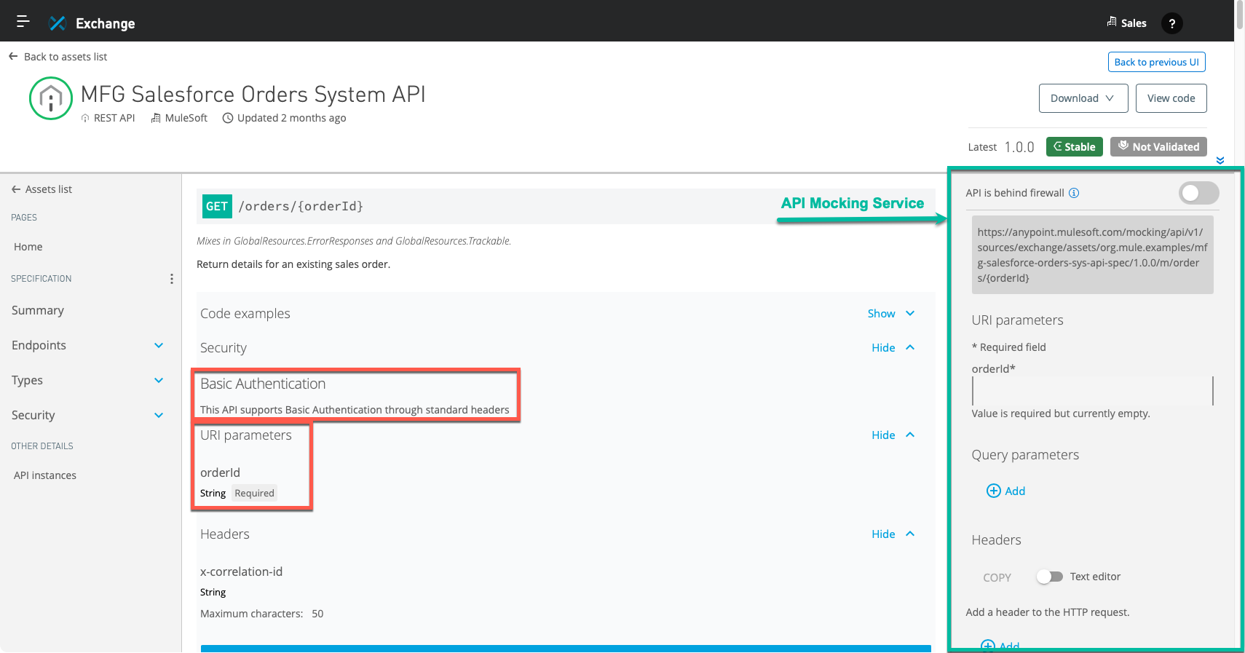Copy the headers with COPY button
Image resolution: width=1245 pixels, height=653 pixels.
pos(997,577)
